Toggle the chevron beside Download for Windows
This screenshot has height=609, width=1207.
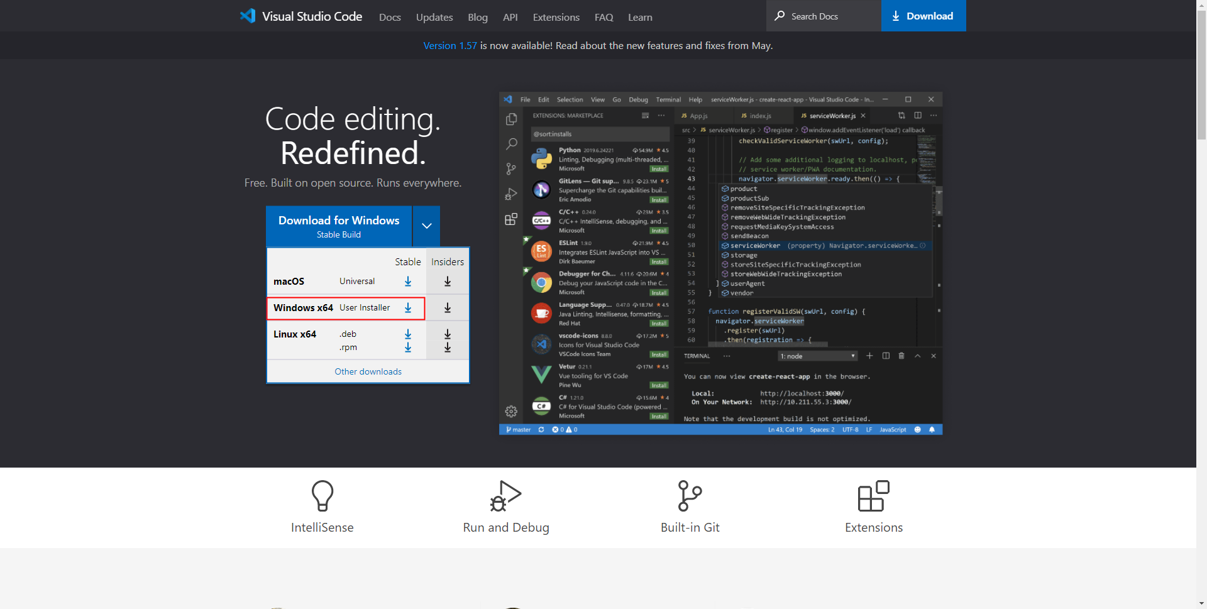[426, 226]
